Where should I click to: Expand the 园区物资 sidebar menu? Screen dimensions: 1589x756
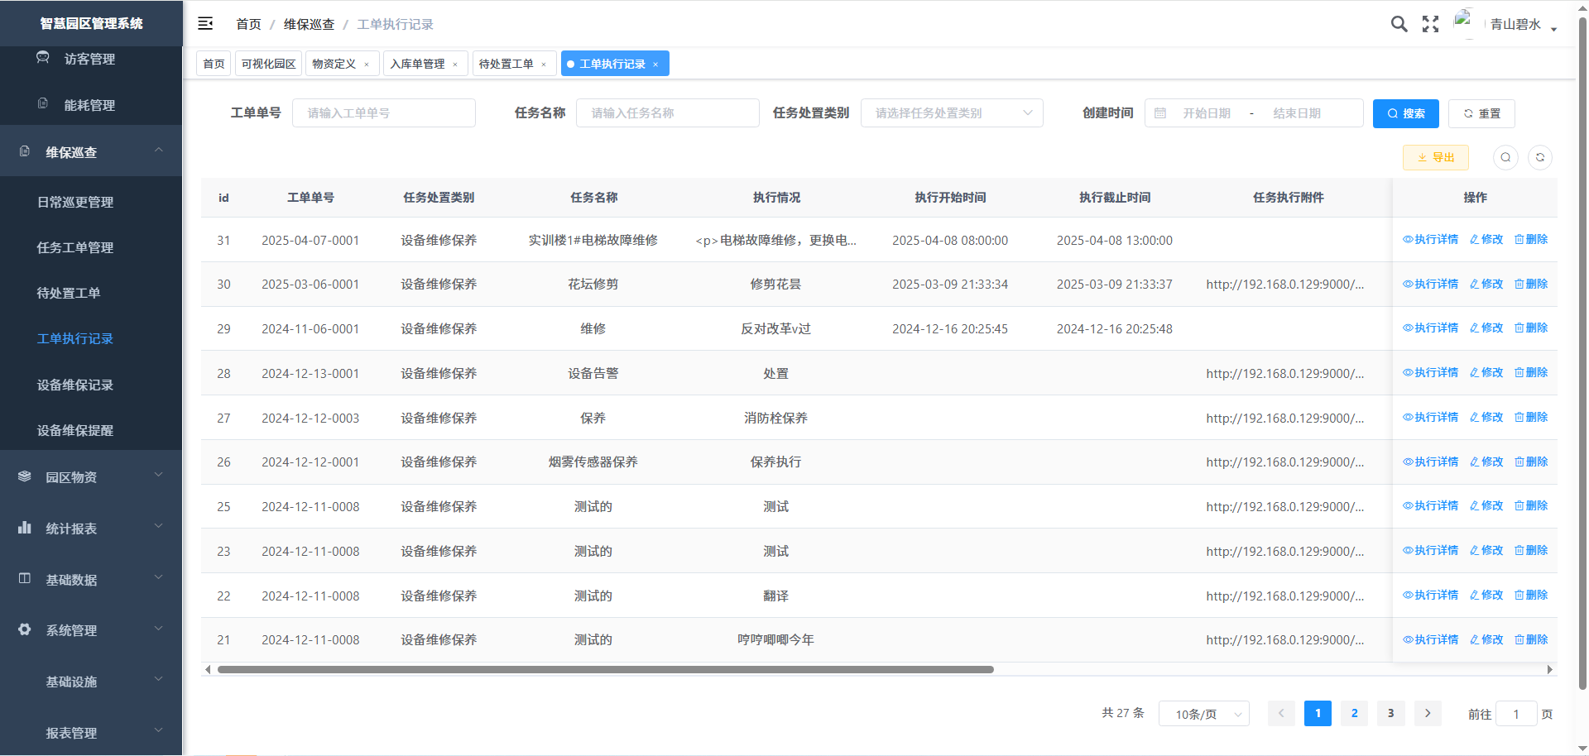coord(91,477)
